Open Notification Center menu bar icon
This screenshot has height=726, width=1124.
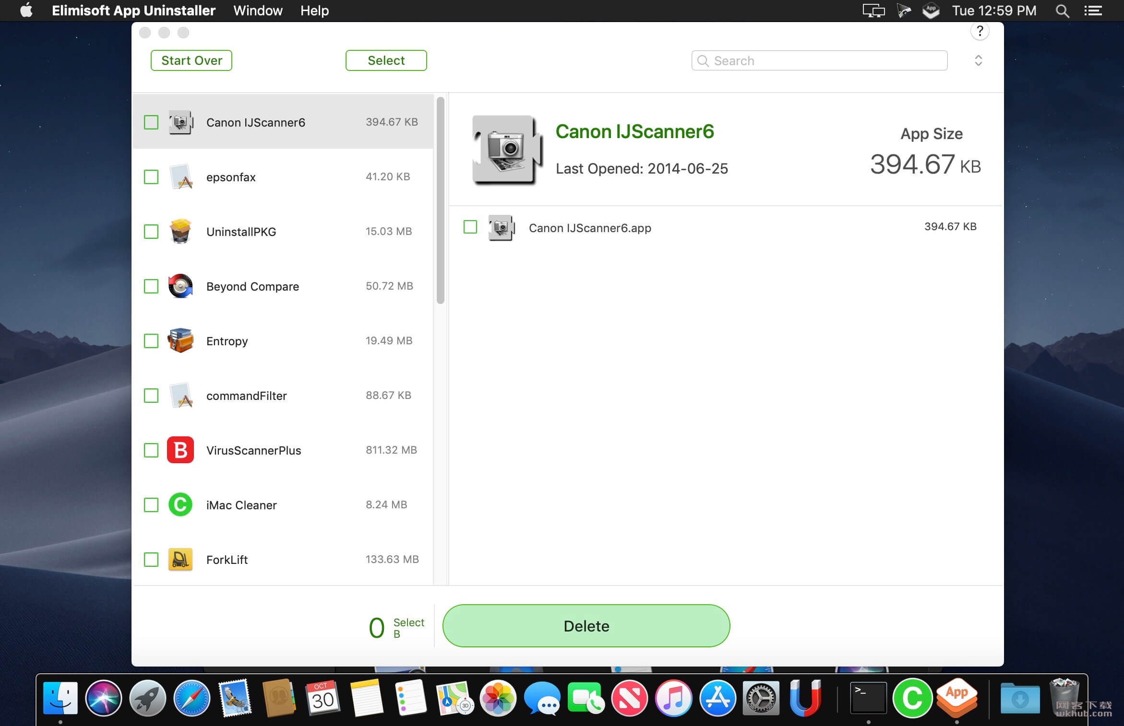tap(1093, 11)
